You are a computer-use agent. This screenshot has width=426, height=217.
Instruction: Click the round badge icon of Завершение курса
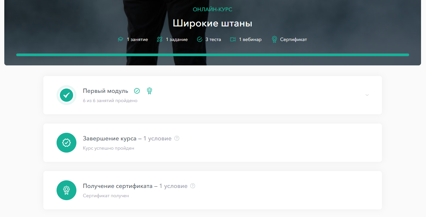tap(66, 143)
